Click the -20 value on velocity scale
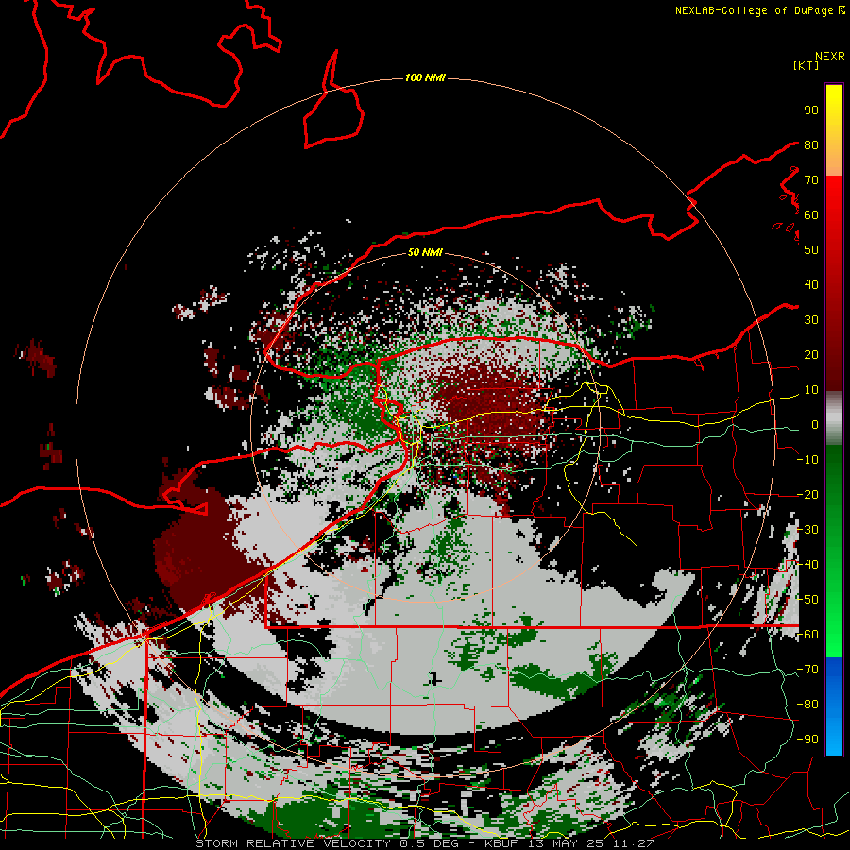 pos(807,494)
